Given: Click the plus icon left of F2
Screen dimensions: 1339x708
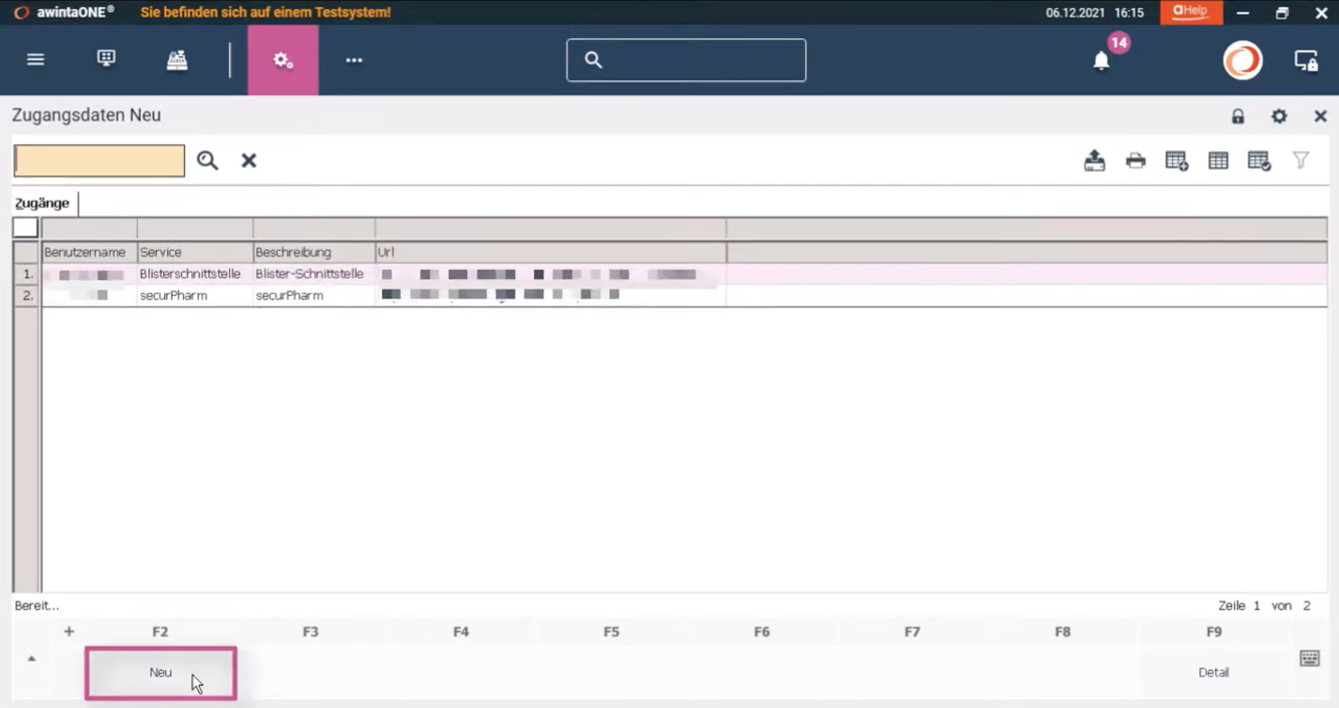Looking at the screenshot, I should 69,632.
